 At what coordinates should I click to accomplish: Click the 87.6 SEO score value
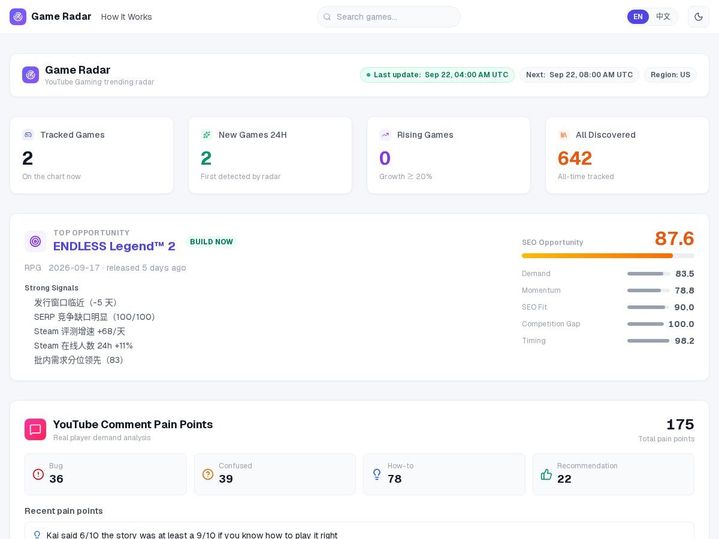pos(674,238)
